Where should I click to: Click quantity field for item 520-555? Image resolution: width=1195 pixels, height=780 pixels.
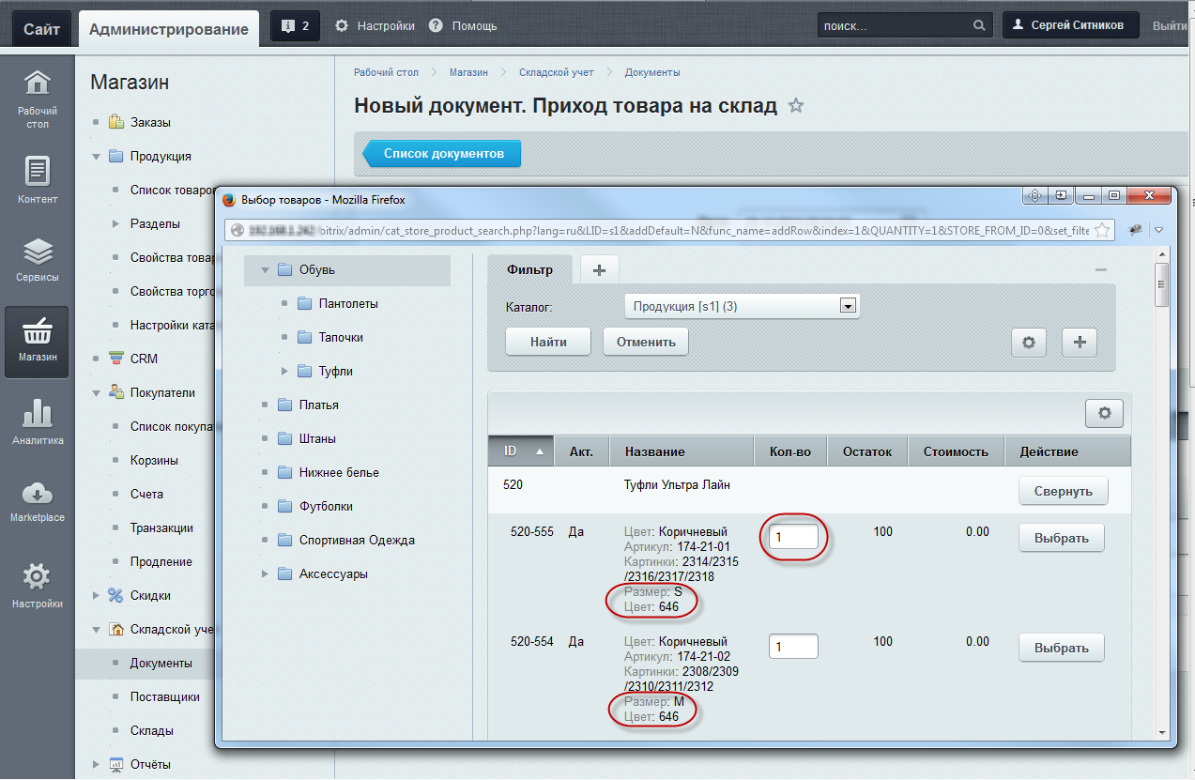793,538
